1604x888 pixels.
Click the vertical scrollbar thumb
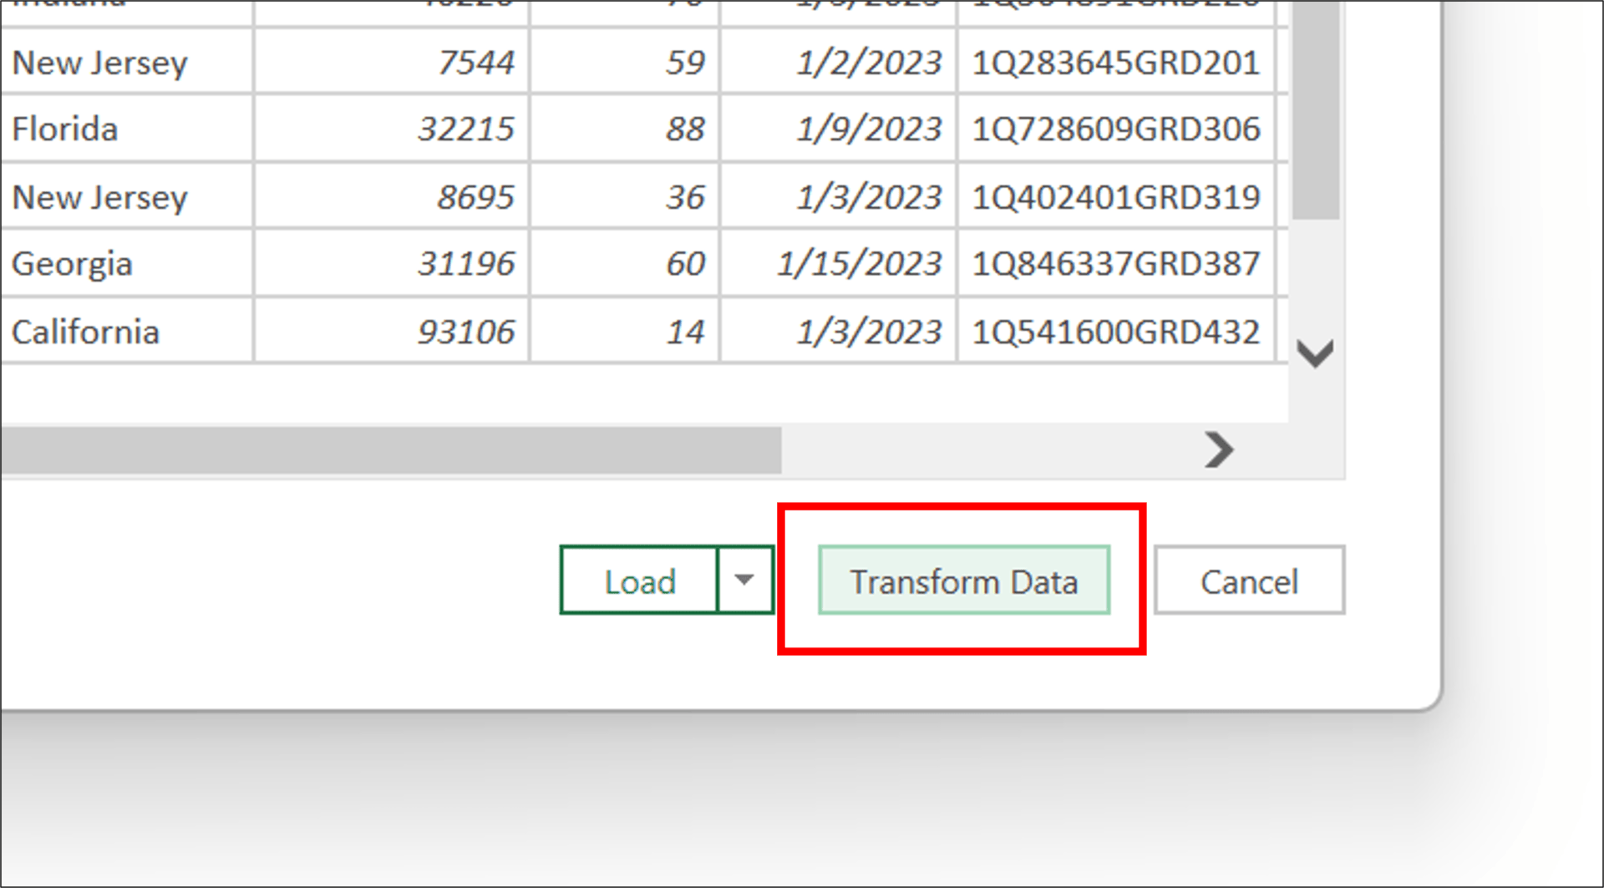pos(1315,109)
